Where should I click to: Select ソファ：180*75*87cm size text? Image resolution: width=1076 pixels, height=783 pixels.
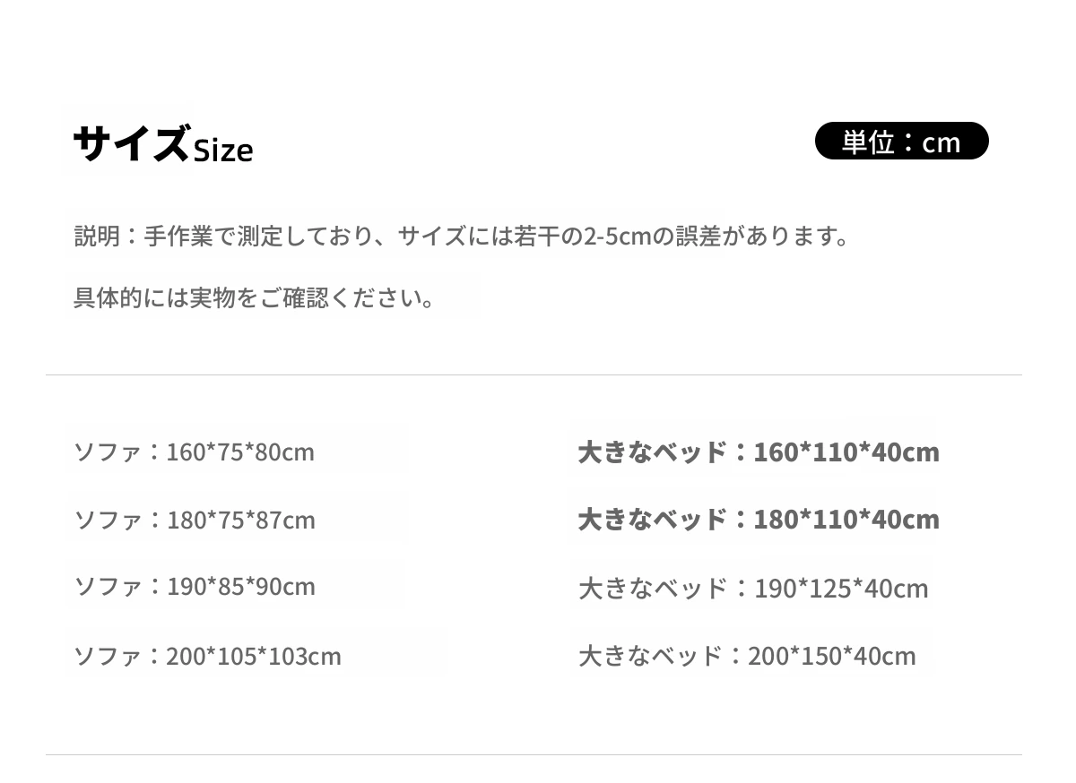coord(194,520)
